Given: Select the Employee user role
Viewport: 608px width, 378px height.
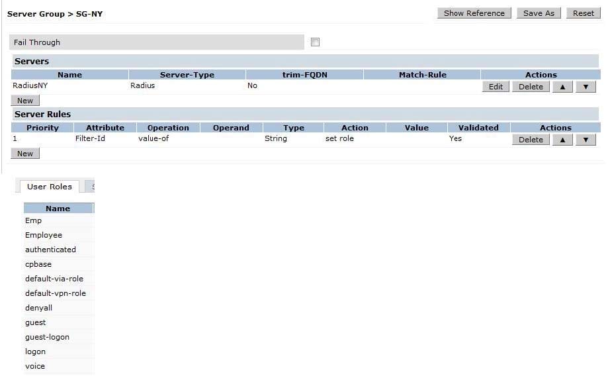Looking at the screenshot, I should (44, 235).
